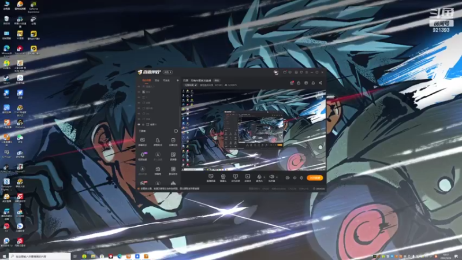Collapse the 工具箱 toolbox with the circle button
The height and width of the screenshot is (260, 462).
coord(176,131)
